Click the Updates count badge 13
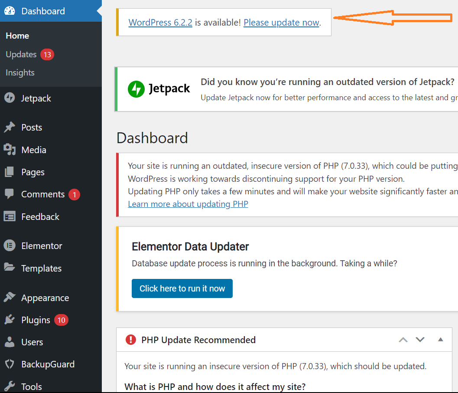This screenshot has width=458, height=393. tap(47, 54)
